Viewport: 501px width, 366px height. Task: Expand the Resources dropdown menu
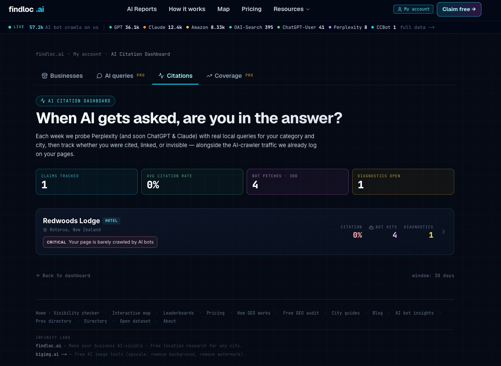pyautogui.click(x=291, y=9)
